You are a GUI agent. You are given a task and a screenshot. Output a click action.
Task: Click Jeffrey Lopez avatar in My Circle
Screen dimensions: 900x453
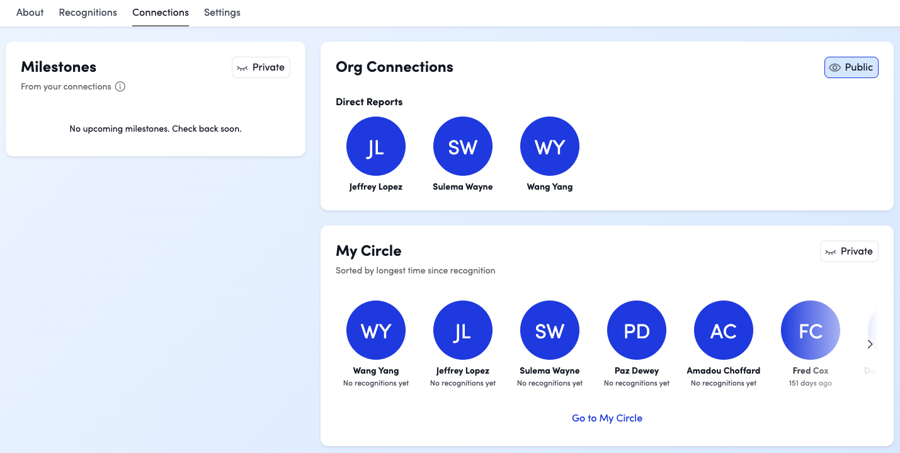point(462,330)
